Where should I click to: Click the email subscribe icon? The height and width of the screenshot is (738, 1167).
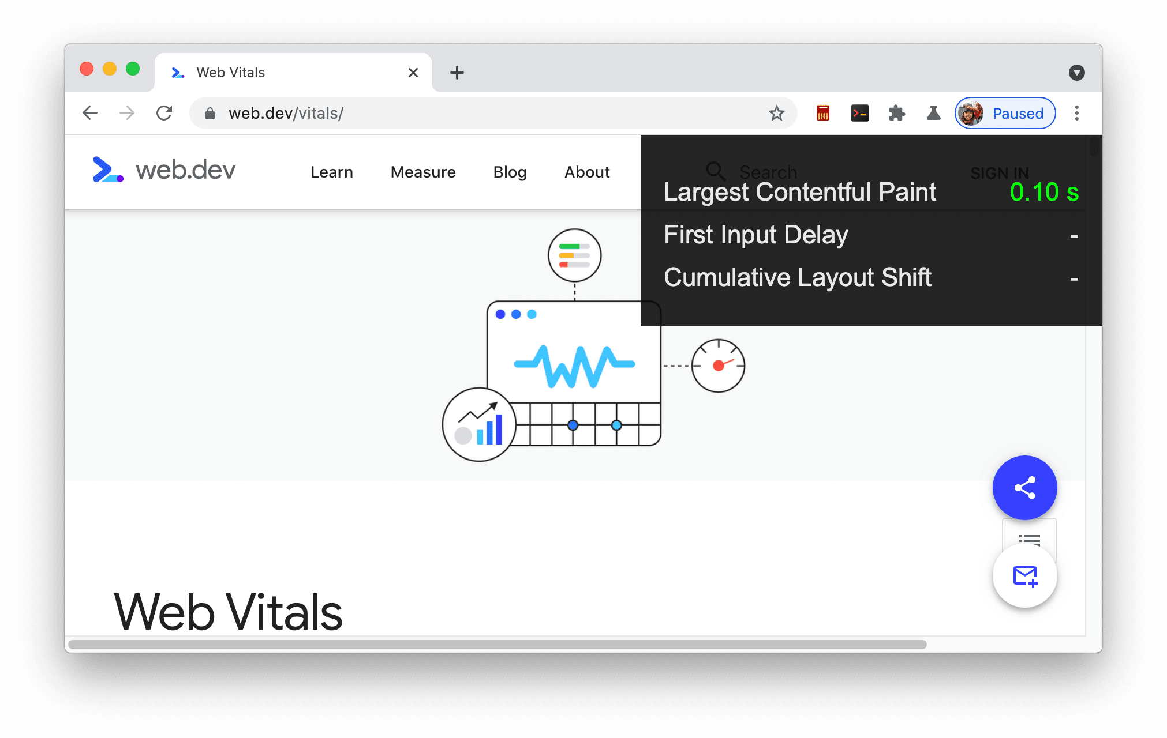1025,578
